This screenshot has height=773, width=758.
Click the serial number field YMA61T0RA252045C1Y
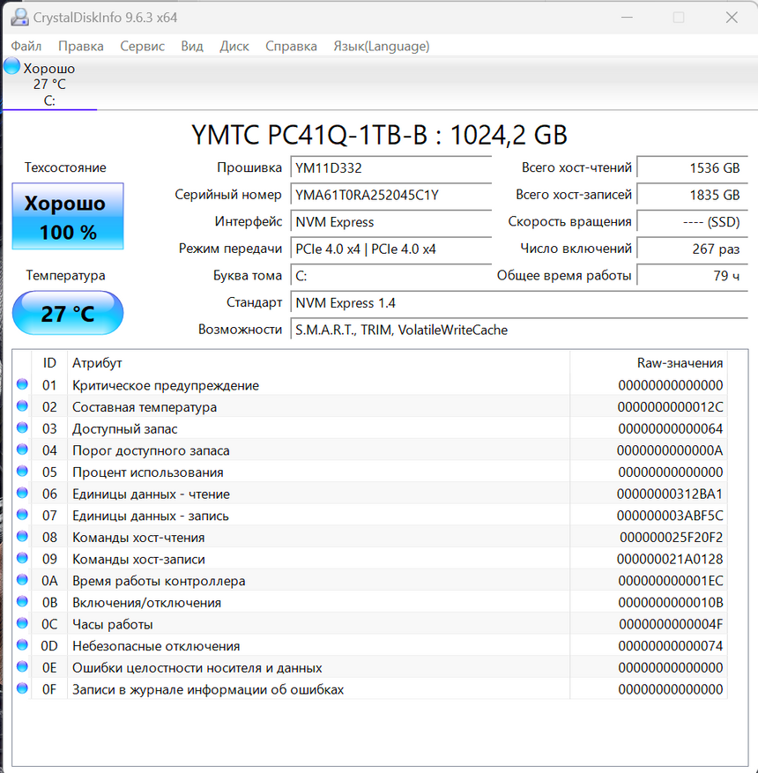[x=390, y=195]
